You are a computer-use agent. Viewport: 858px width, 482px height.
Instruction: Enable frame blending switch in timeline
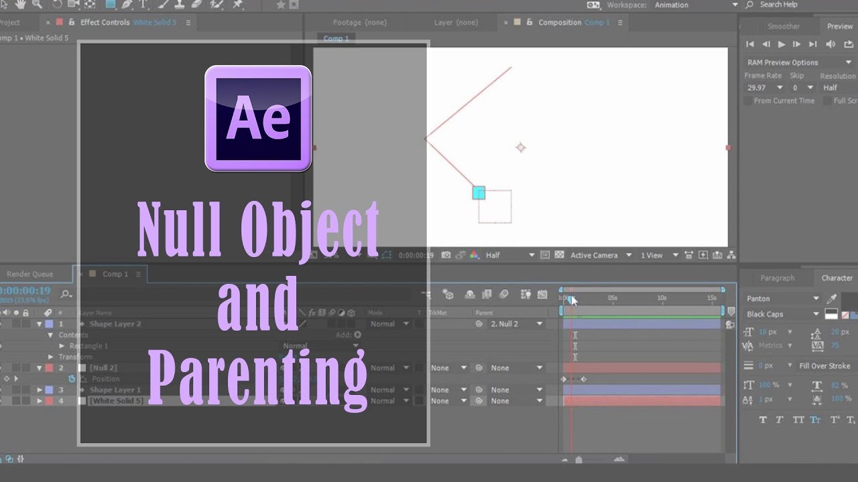tap(487, 295)
